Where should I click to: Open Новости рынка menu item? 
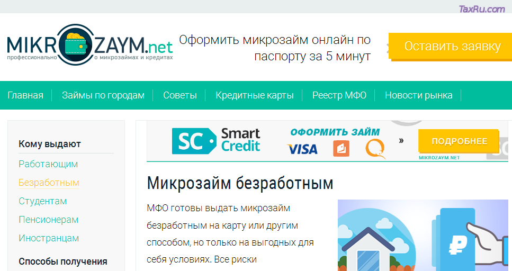click(418, 95)
